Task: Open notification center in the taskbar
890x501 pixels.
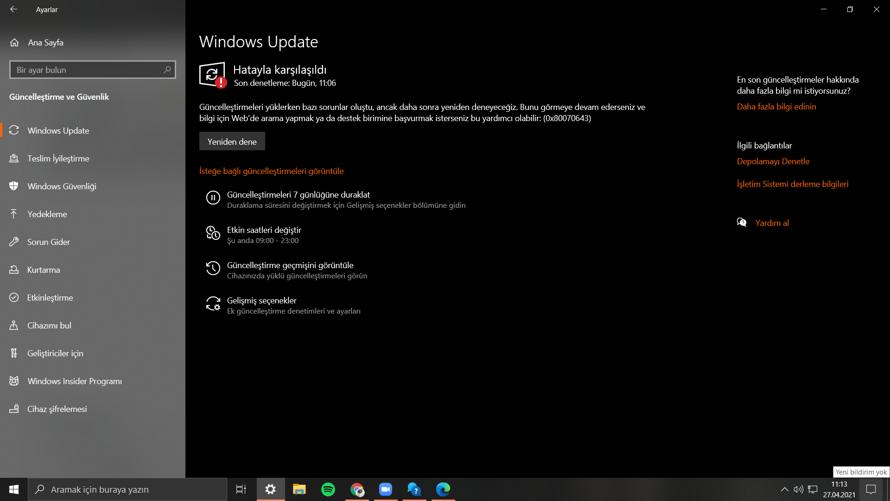Action: coord(871,489)
